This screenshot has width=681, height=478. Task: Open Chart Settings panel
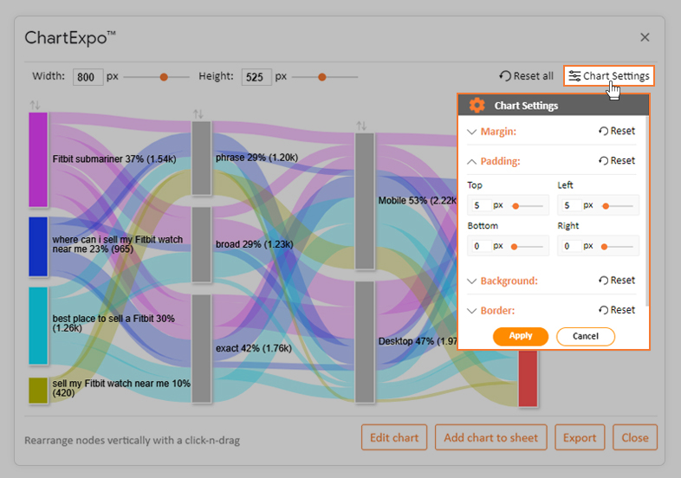tap(608, 76)
